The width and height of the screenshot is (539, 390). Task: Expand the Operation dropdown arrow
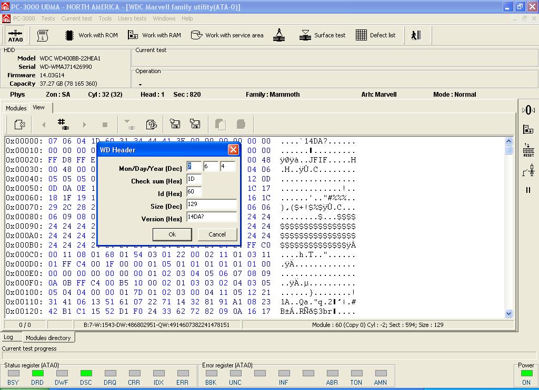click(x=140, y=85)
